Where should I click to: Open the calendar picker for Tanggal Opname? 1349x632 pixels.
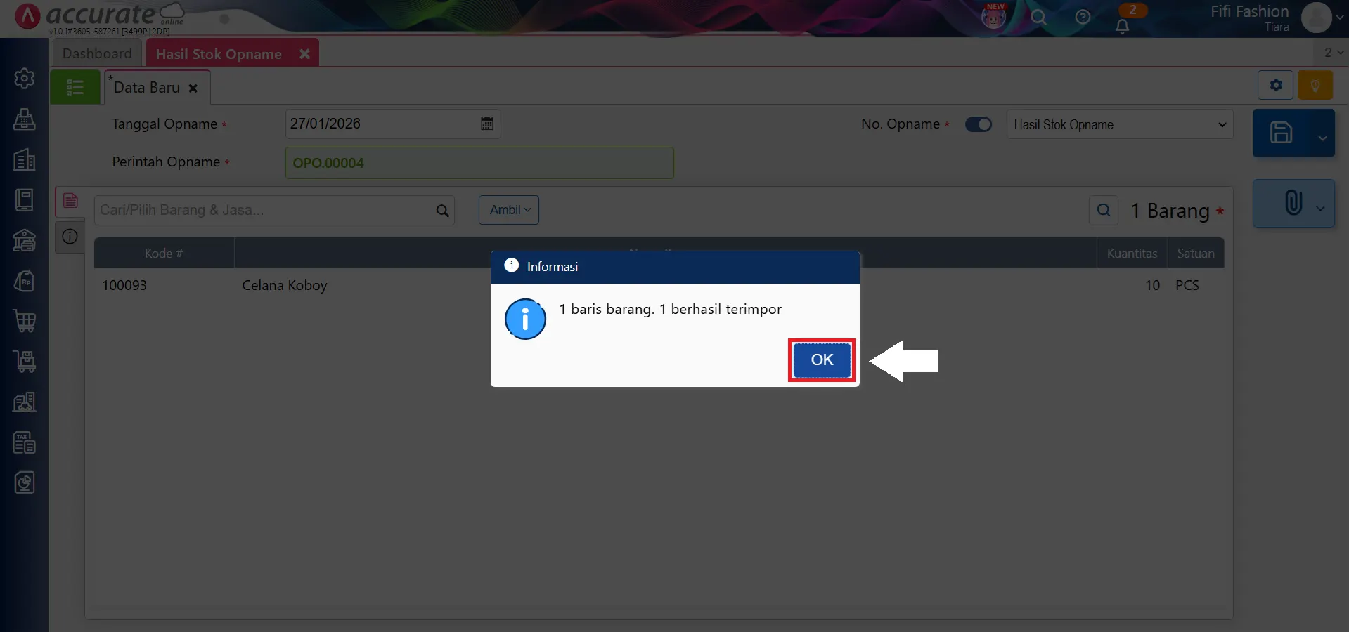(486, 124)
